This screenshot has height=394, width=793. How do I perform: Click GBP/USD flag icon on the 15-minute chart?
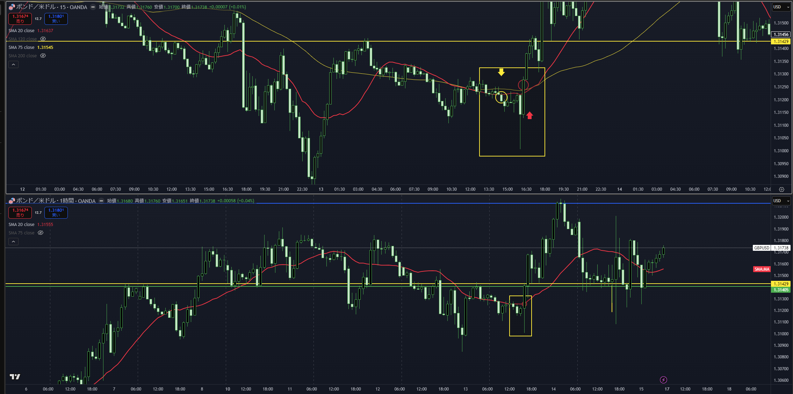[x=12, y=7]
